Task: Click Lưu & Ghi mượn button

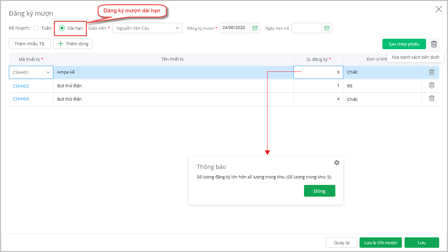Action: (x=381, y=243)
